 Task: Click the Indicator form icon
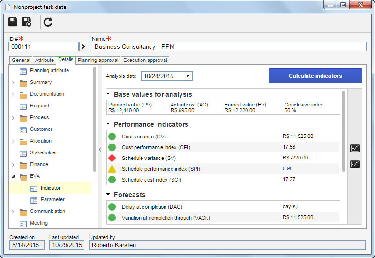pos(34,189)
